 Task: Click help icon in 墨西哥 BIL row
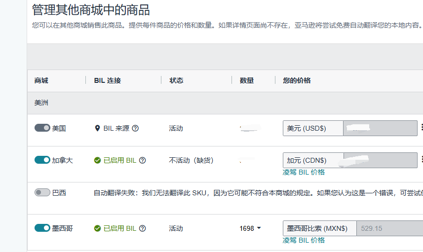pyautogui.click(x=143, y=228)
